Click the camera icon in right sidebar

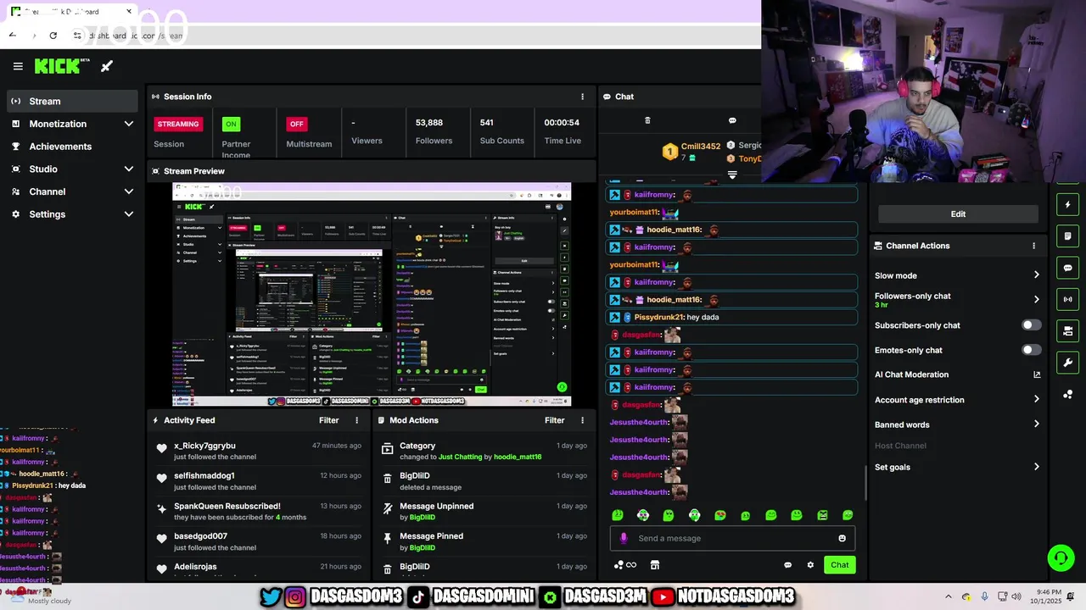pyautogui.click(x=1068, y=330)
